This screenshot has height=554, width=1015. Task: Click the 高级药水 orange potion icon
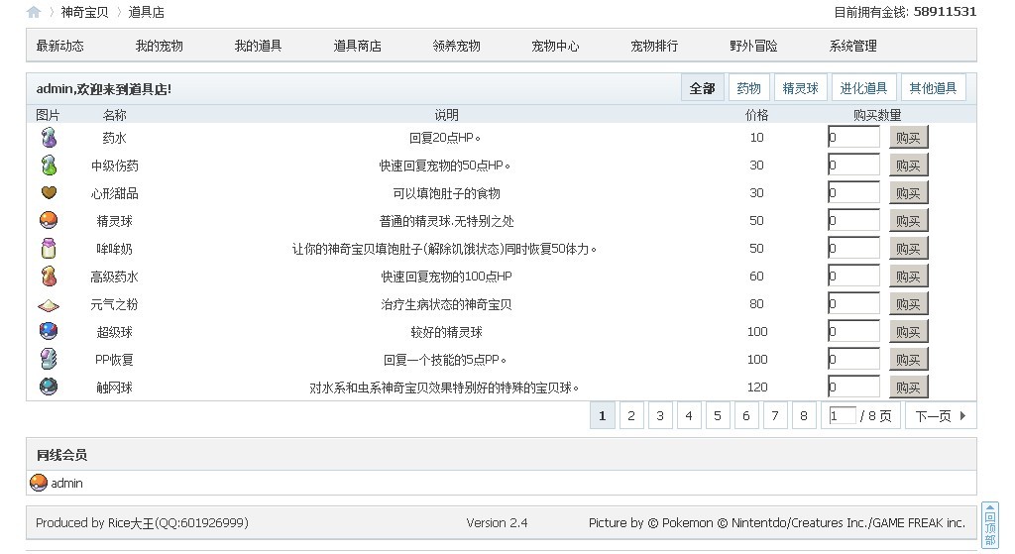[49, 277]
